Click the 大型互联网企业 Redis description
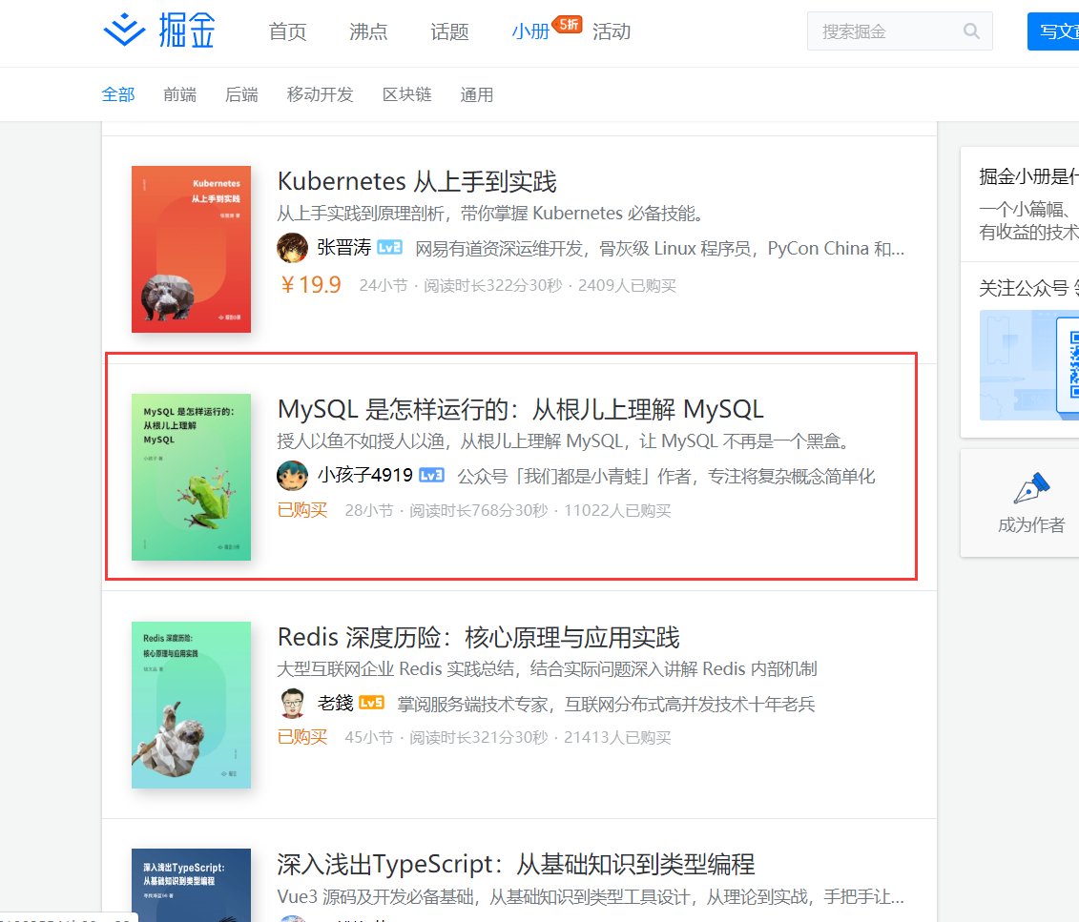 (x=547, y=668)
